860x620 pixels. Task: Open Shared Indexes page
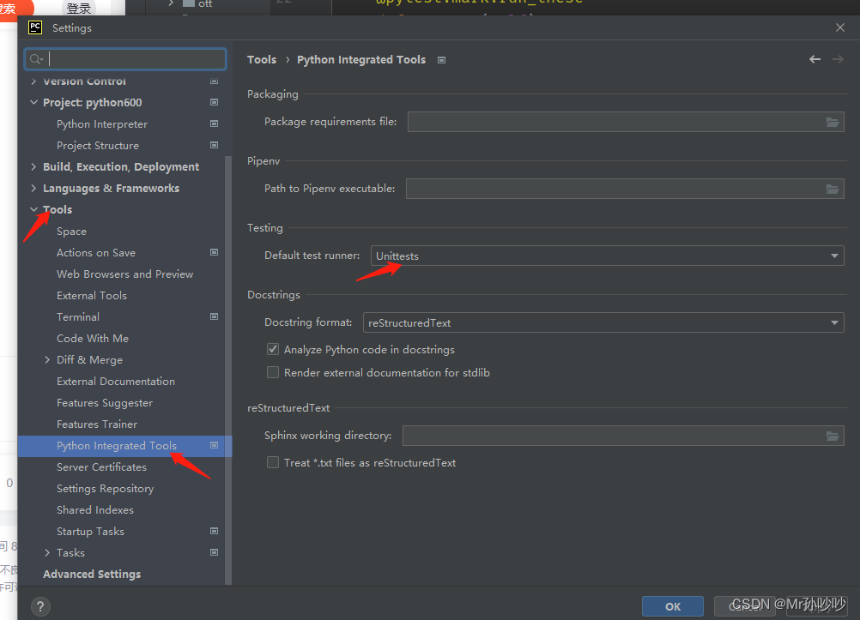point(95,510)
